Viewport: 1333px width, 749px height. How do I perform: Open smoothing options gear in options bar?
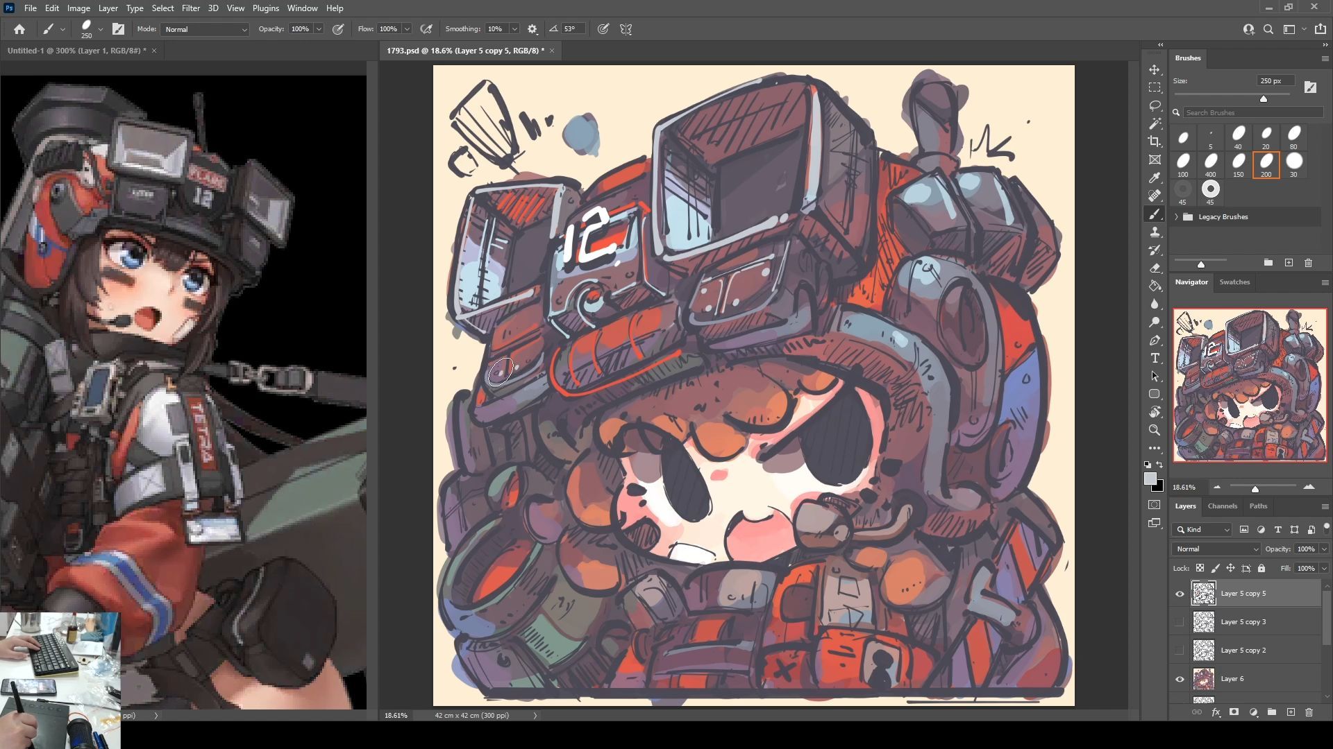point(533,29)
